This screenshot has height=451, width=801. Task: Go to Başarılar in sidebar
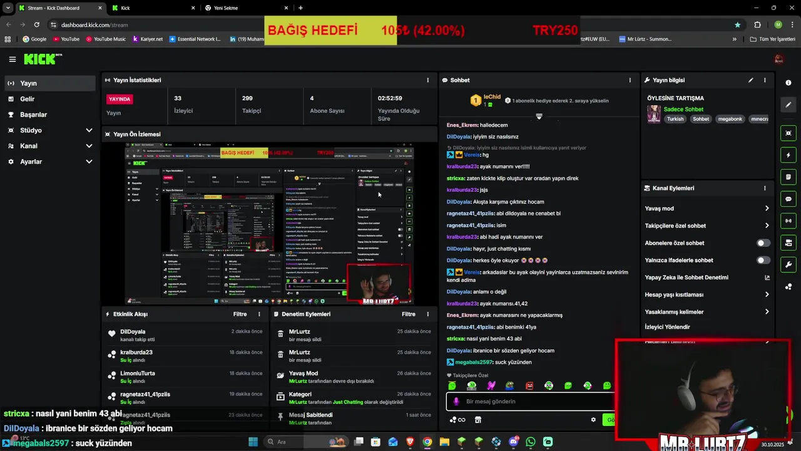tap(49, 115)
